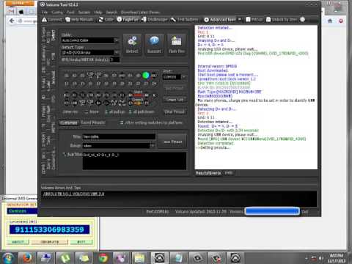Open the Download Latest Version menu
The height and width of the screenshot is (264, 352).
(x=140, y=12)
